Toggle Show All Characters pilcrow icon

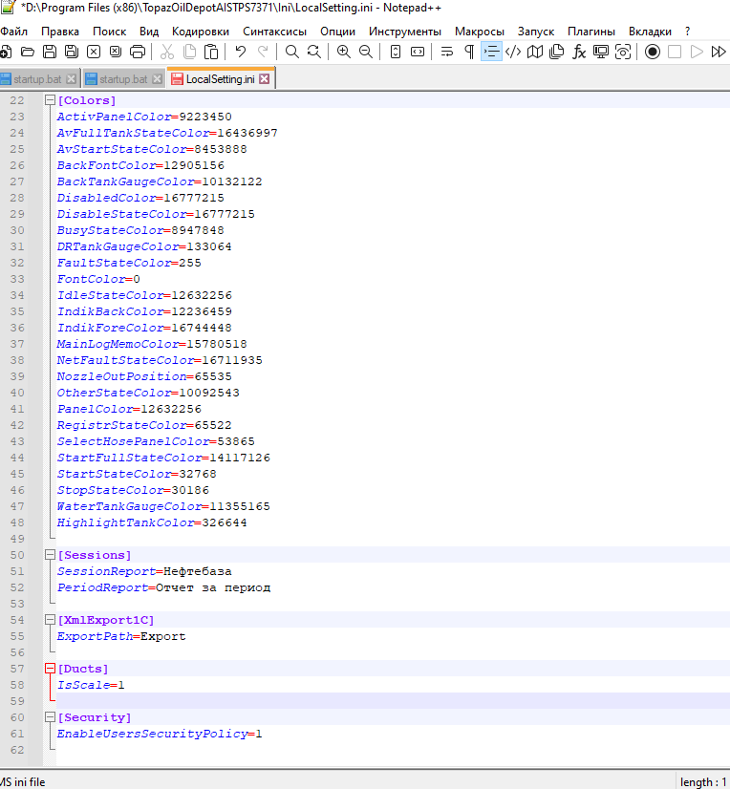(469, 52)
